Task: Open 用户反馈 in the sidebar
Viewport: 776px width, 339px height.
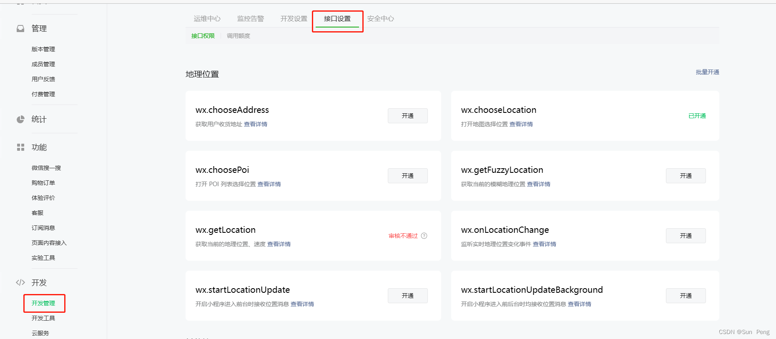Action: pyautogui.click(x=43, y=79)
